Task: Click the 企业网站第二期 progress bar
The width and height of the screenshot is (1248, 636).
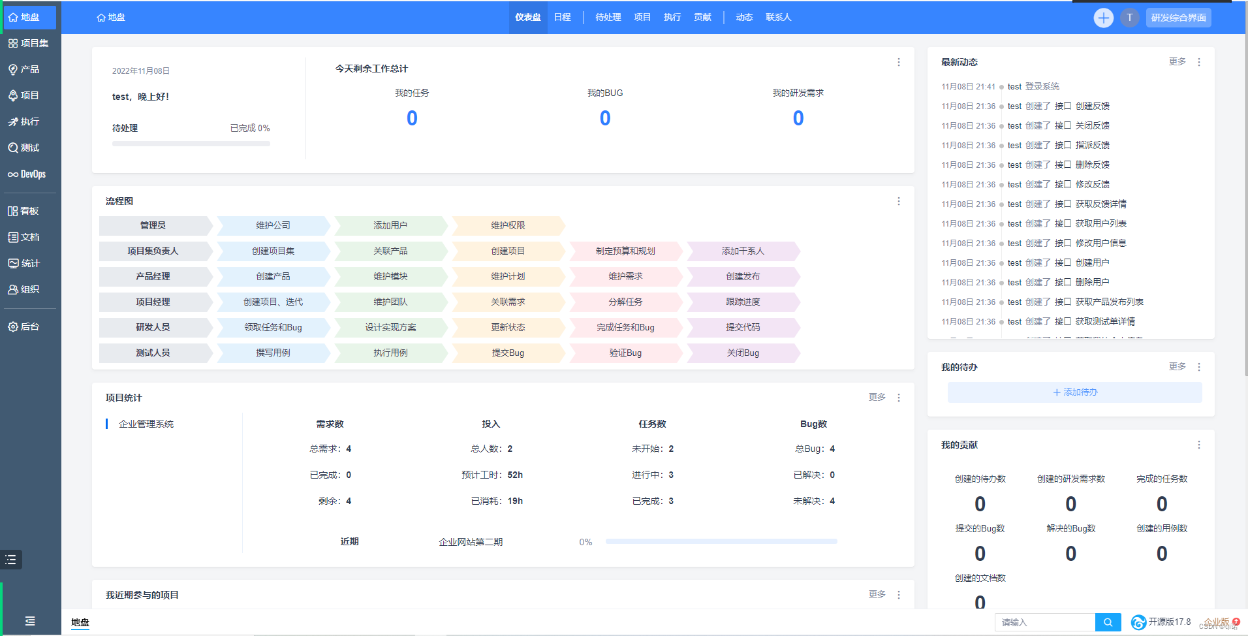Action: coord(721,541)
